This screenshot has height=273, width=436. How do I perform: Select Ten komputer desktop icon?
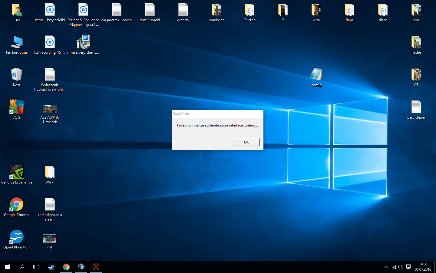tap(17, 45)
